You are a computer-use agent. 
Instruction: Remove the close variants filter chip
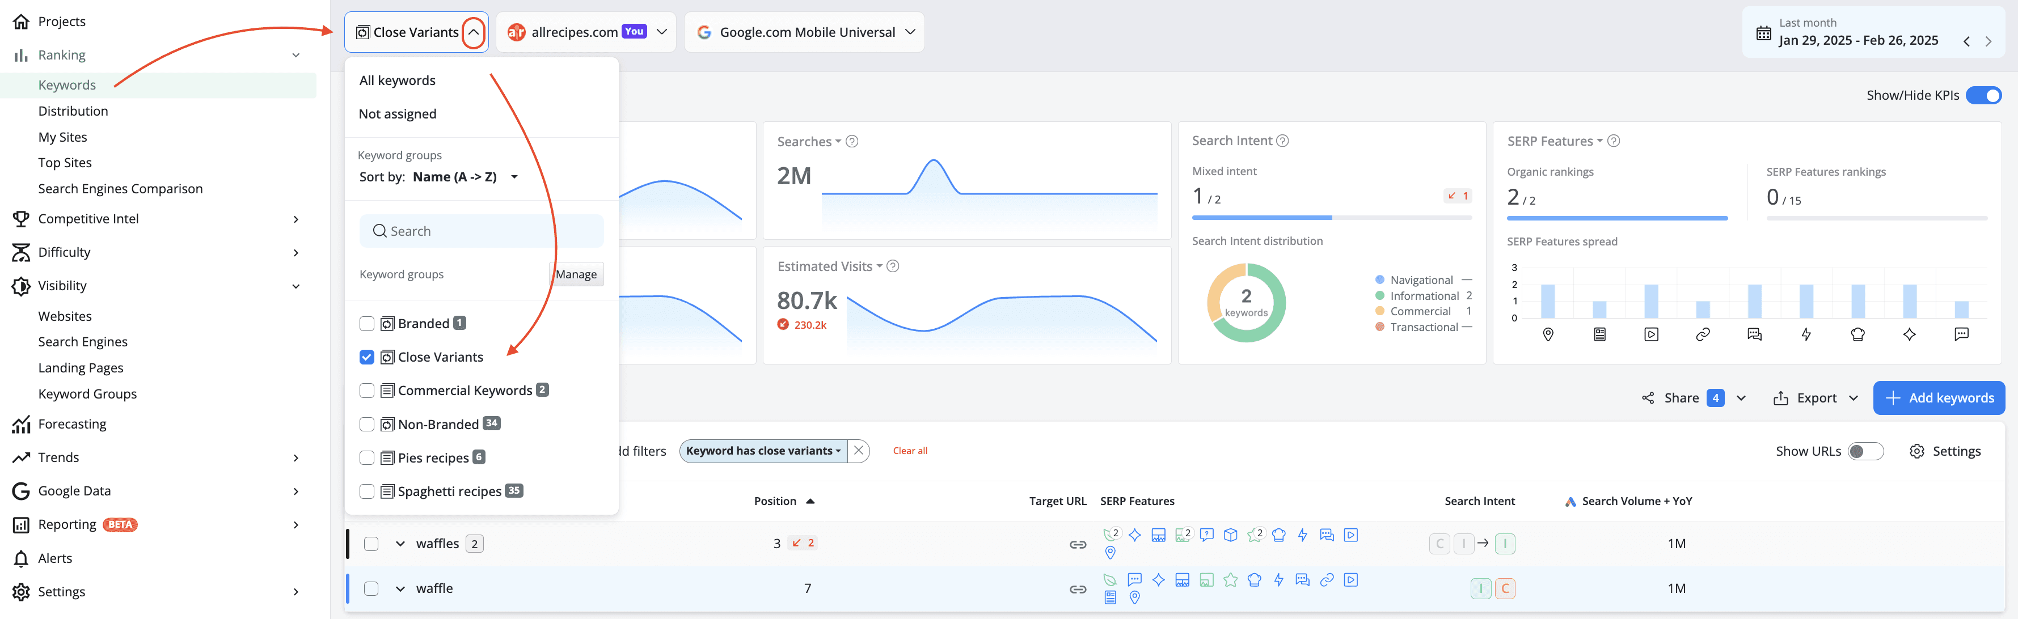point(859,451)
